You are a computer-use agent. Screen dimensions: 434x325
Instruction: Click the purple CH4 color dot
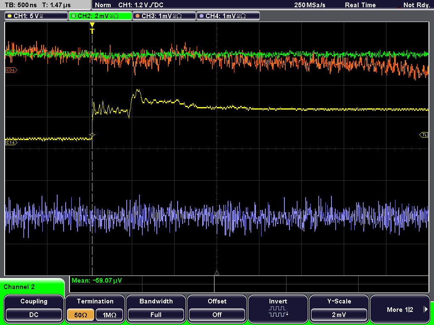tap(201, 16)
